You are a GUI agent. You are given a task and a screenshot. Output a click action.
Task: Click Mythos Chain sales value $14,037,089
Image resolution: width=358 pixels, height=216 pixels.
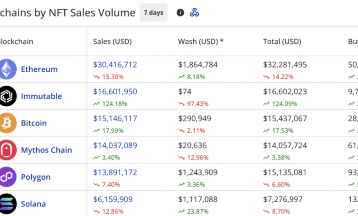tap(115, 146)
